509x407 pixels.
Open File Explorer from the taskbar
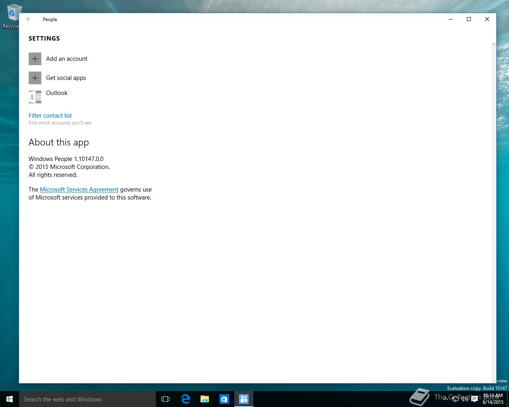coord(205,399)
